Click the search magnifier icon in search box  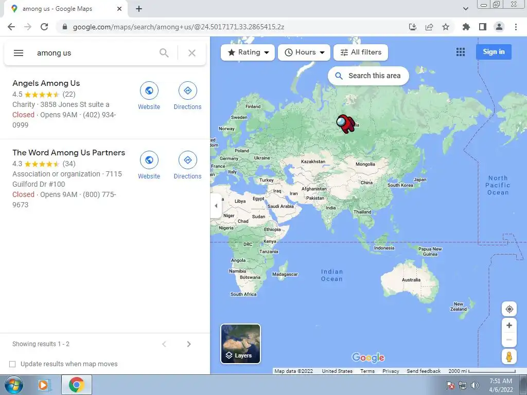tap(164, 53)
